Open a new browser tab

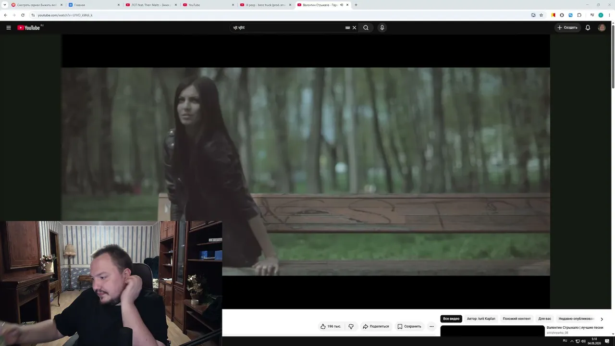click(356, 5)
